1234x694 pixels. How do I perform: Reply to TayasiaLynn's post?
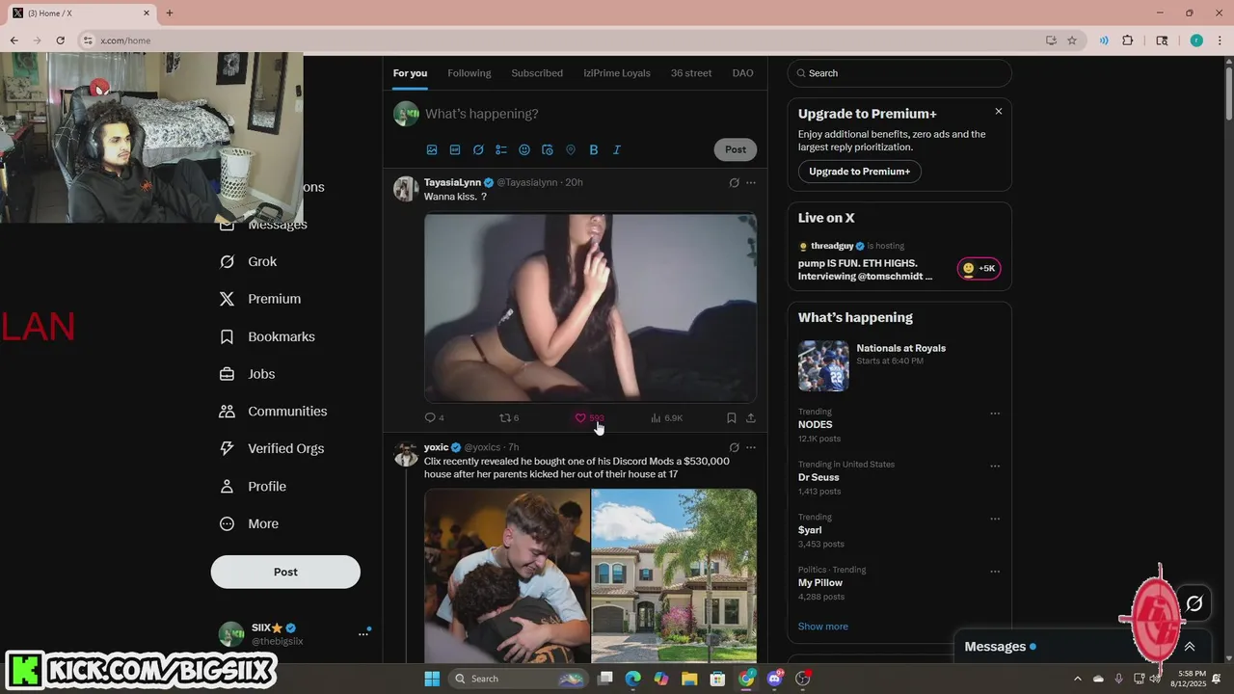tap(434, 417)
